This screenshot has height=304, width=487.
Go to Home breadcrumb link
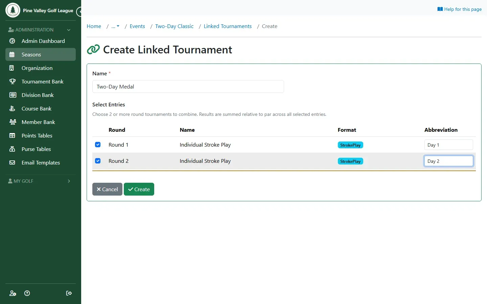click(94, 26)
